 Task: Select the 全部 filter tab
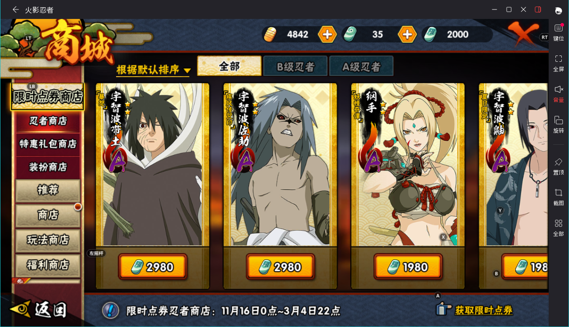click(229, 66)
